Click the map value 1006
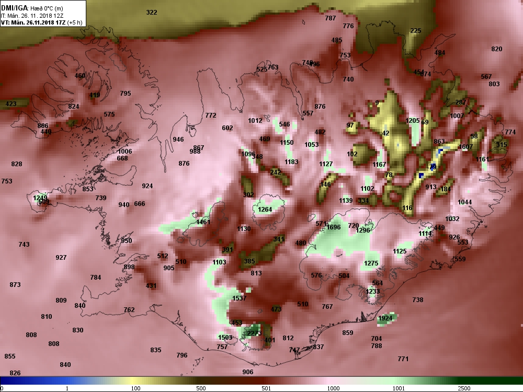Image resolution: width=523 pixels, height=392 pixels. click(125, 152)
